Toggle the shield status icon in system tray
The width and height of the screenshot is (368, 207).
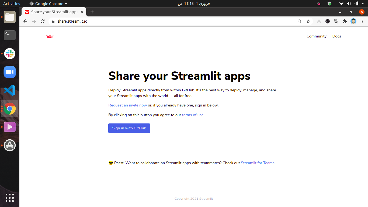pos(329,4)
